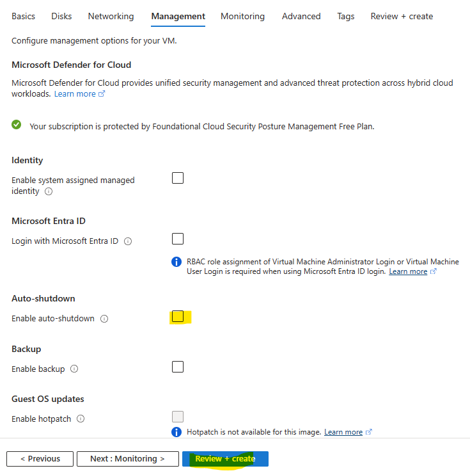Toggle the Enable auto-shutdown checkbox
The width and height of the screenshot is (470, 473).
point(178,316)
